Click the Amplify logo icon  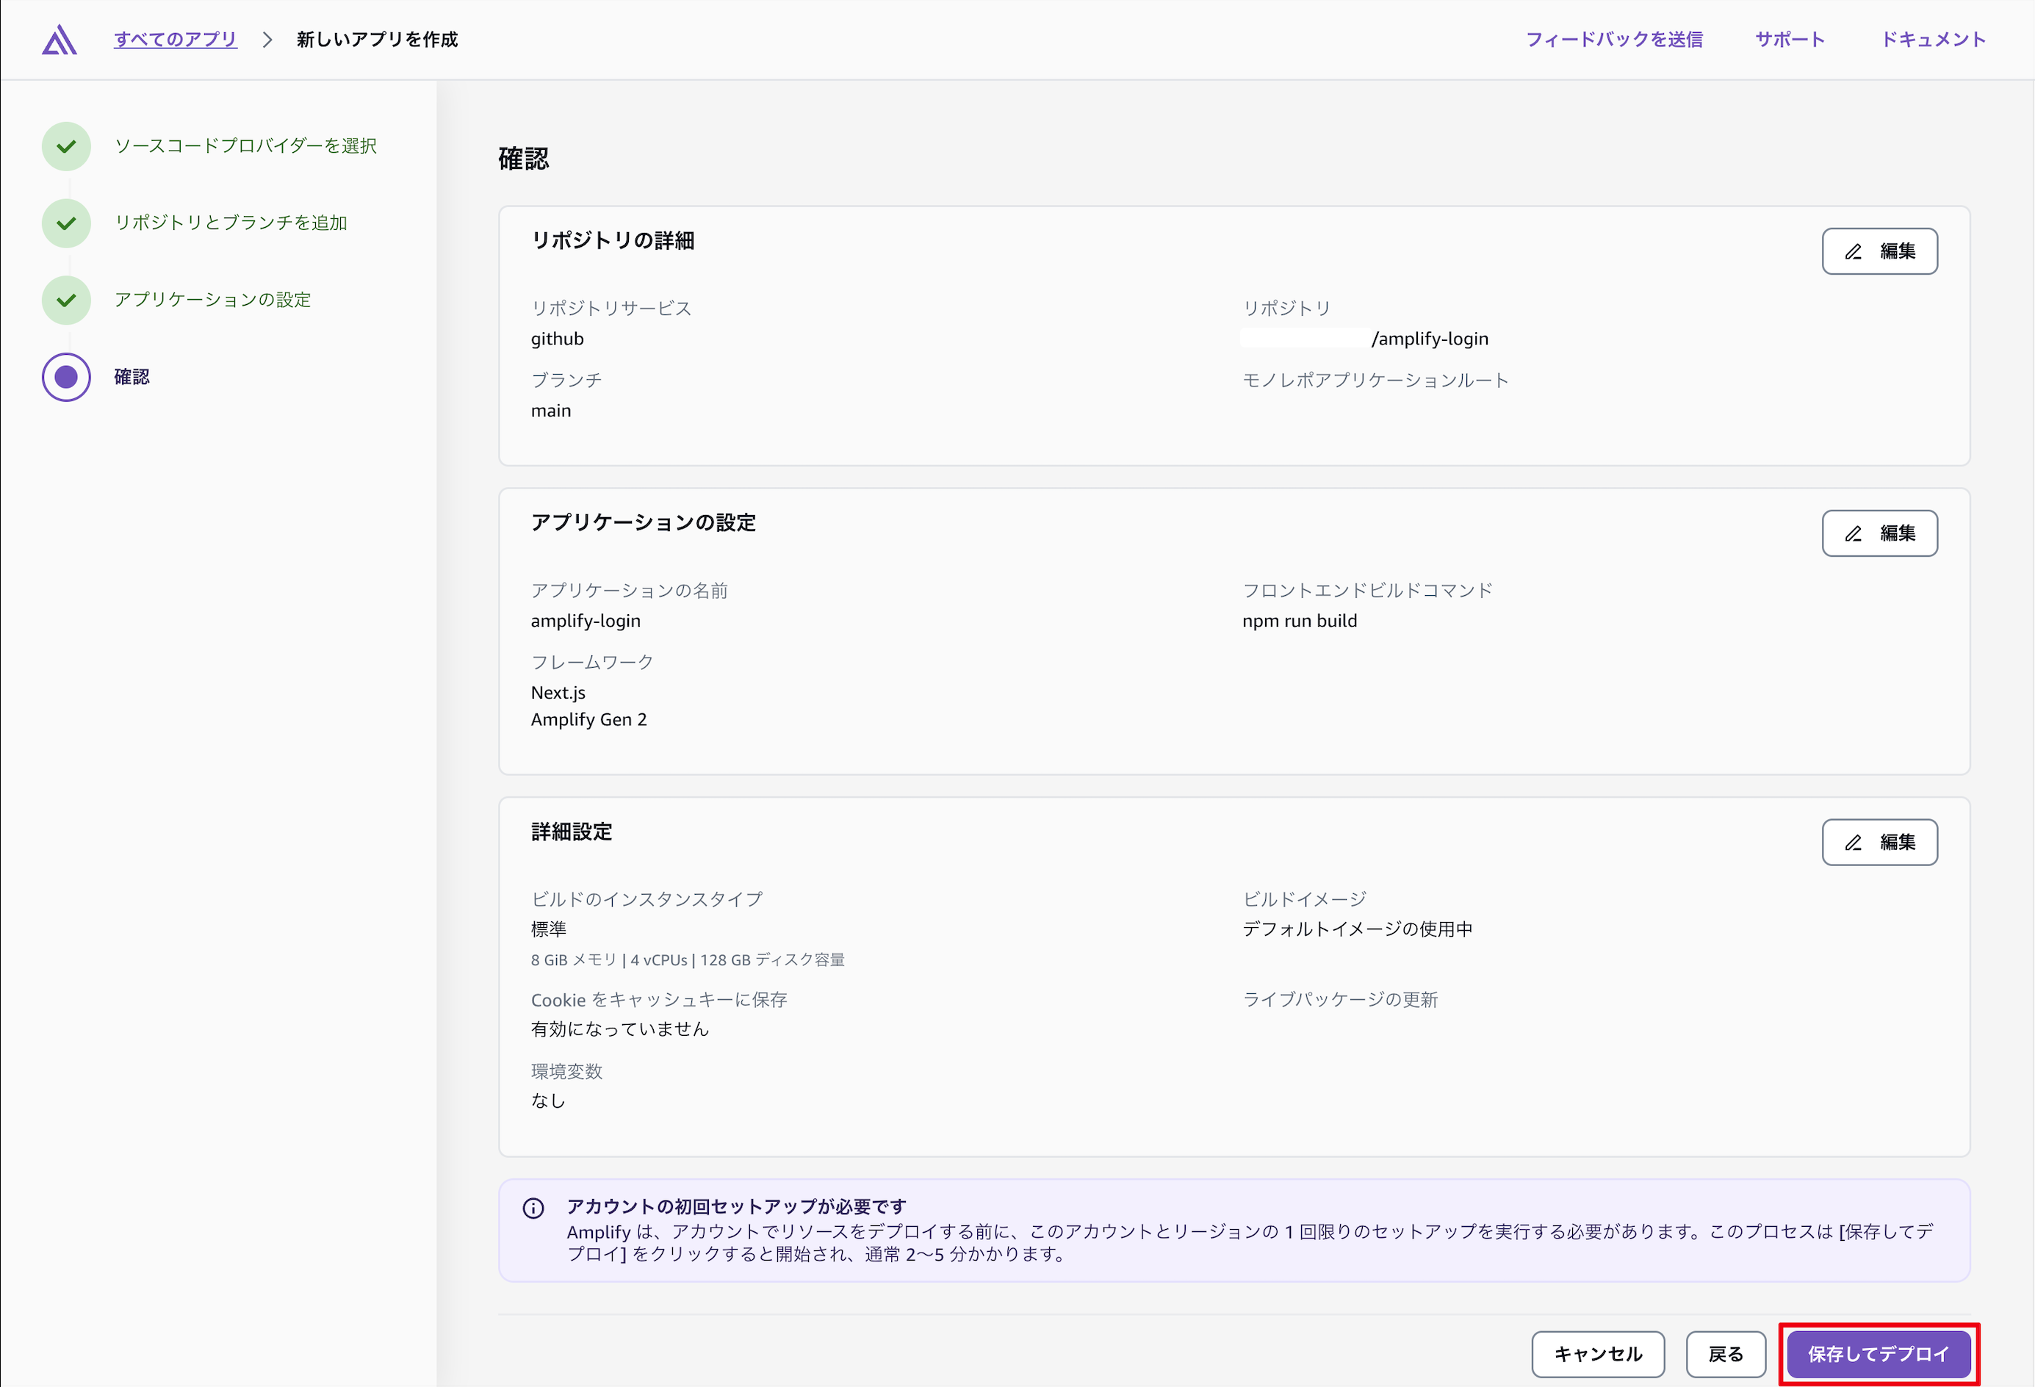coord(60,40)
